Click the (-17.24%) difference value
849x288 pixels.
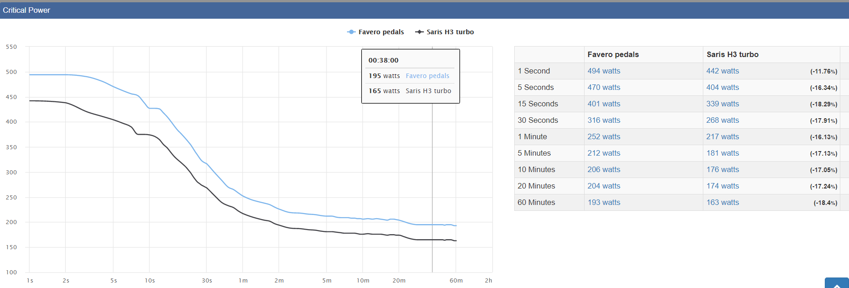824,186
